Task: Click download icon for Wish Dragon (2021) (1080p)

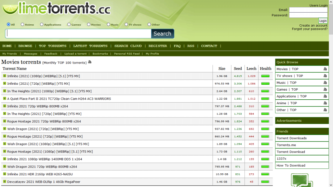Action: point(5,144)
